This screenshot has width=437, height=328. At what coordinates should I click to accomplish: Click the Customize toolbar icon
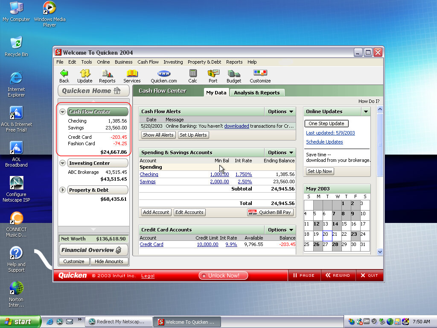260,76
